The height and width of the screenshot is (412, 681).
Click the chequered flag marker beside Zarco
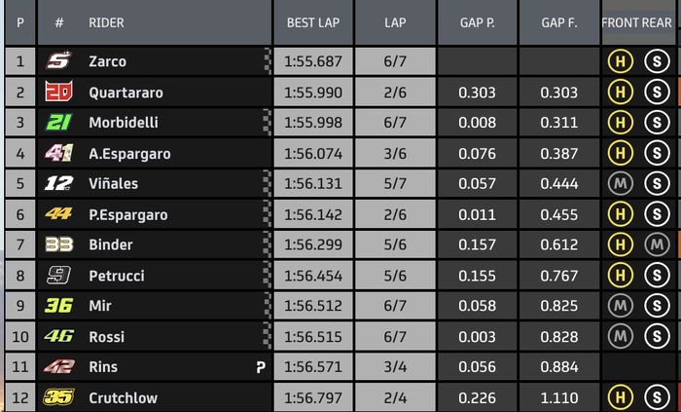tap(268, 60)
